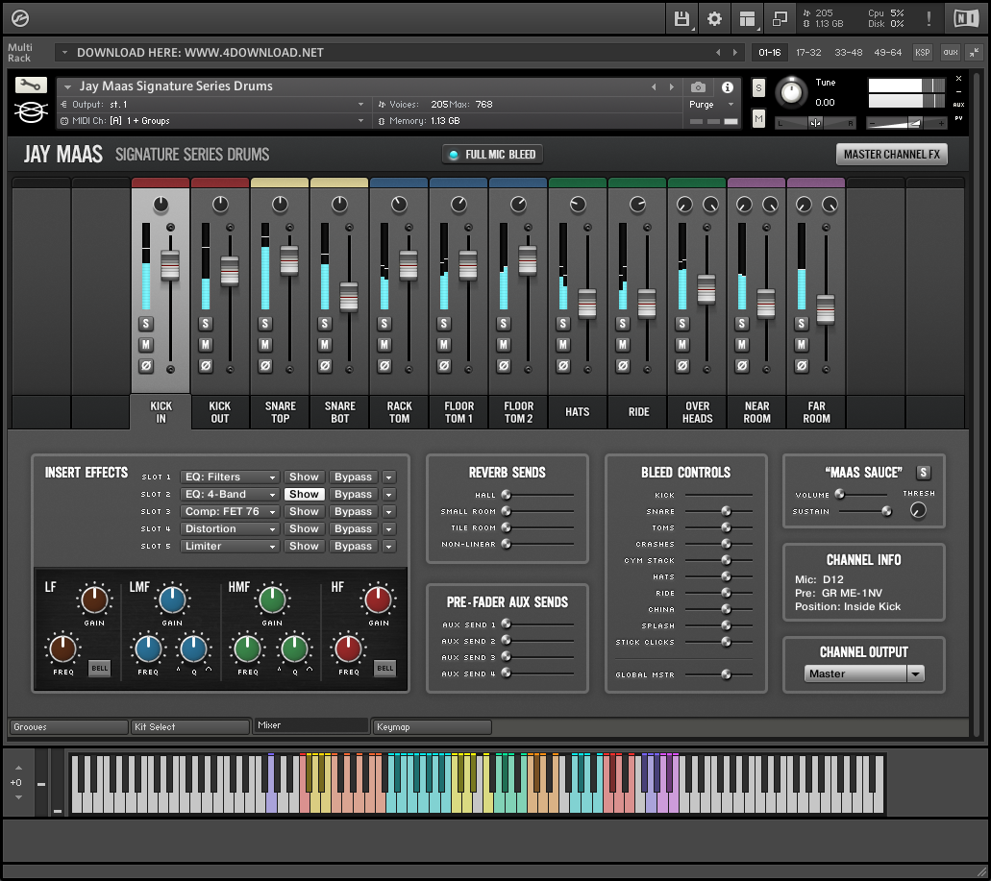Click the Native Instruments logo
991x881 pixels.
[966, 19]
